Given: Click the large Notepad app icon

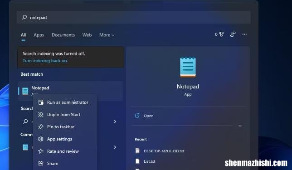Looking at the screenshot, I should (x=188, y=67).
